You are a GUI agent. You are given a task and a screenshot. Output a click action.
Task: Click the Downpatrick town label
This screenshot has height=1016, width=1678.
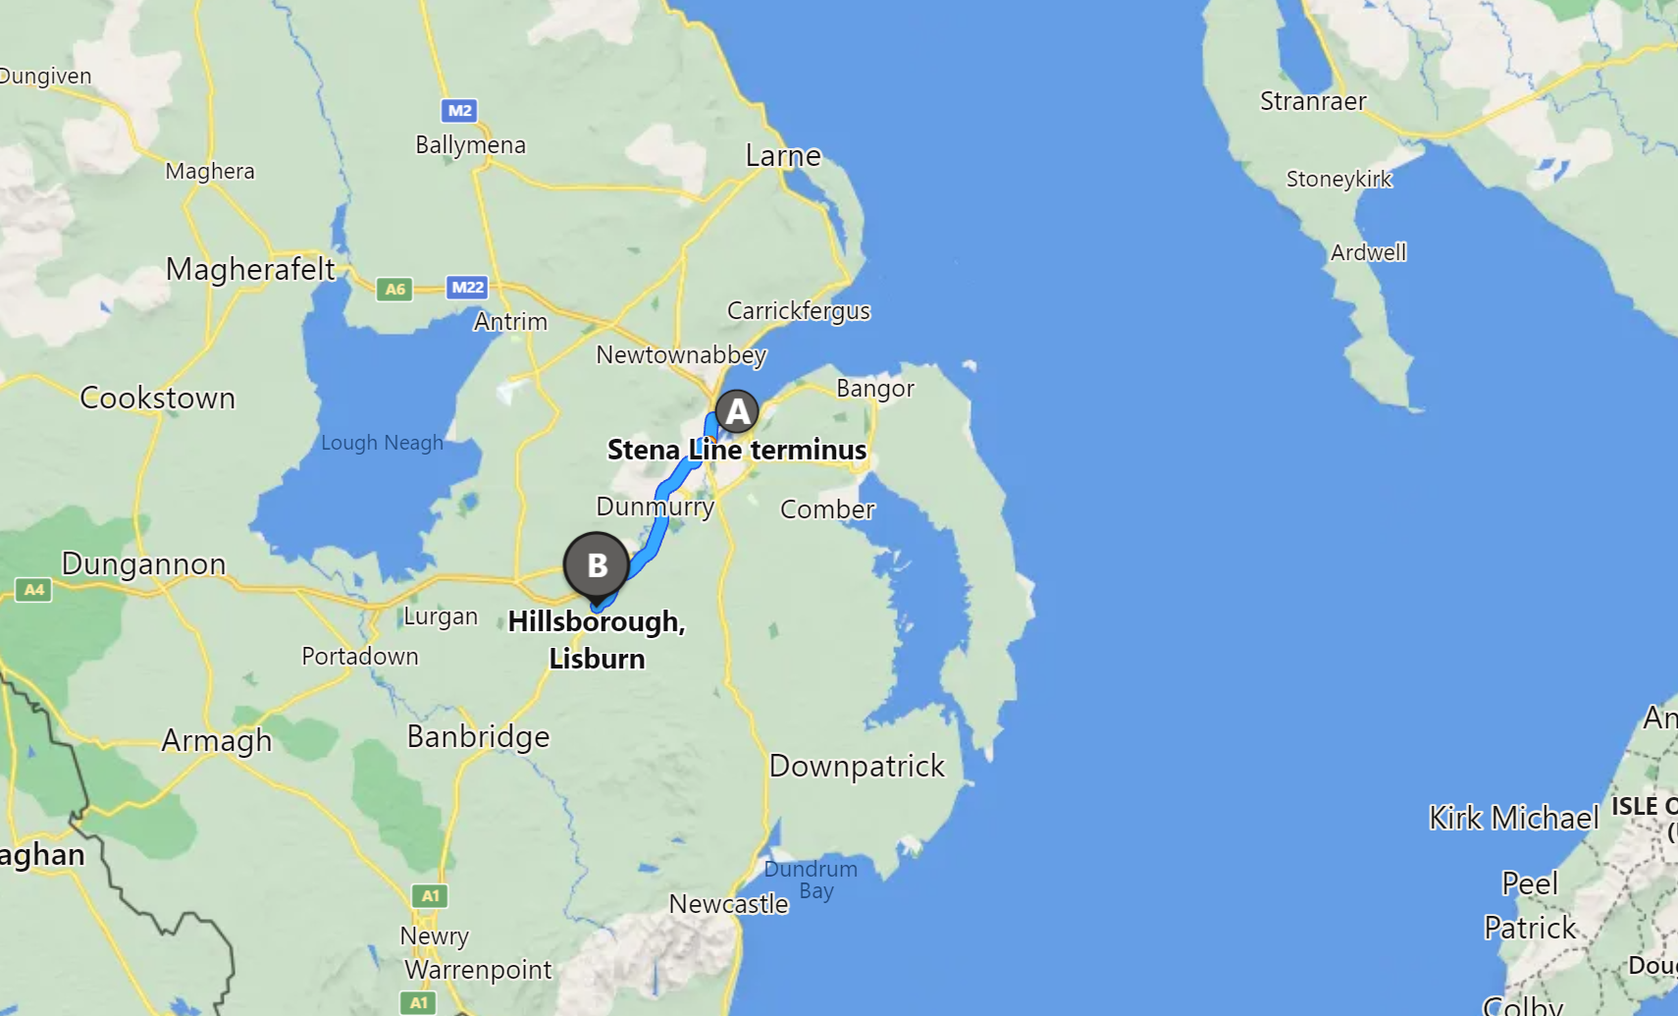point(857,766)
